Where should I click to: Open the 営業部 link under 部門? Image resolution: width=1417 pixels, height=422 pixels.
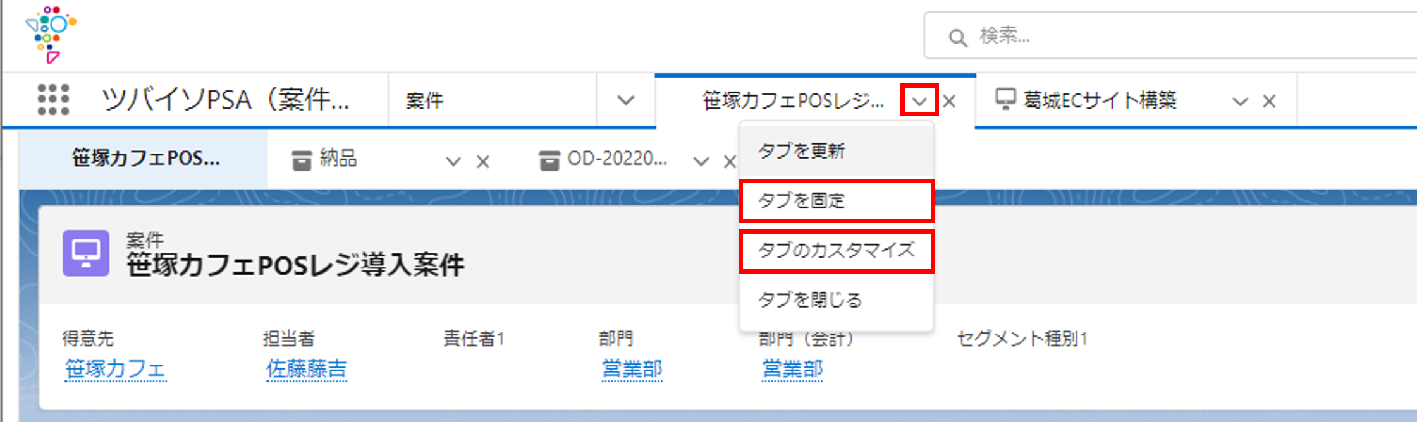click(632, 368)
